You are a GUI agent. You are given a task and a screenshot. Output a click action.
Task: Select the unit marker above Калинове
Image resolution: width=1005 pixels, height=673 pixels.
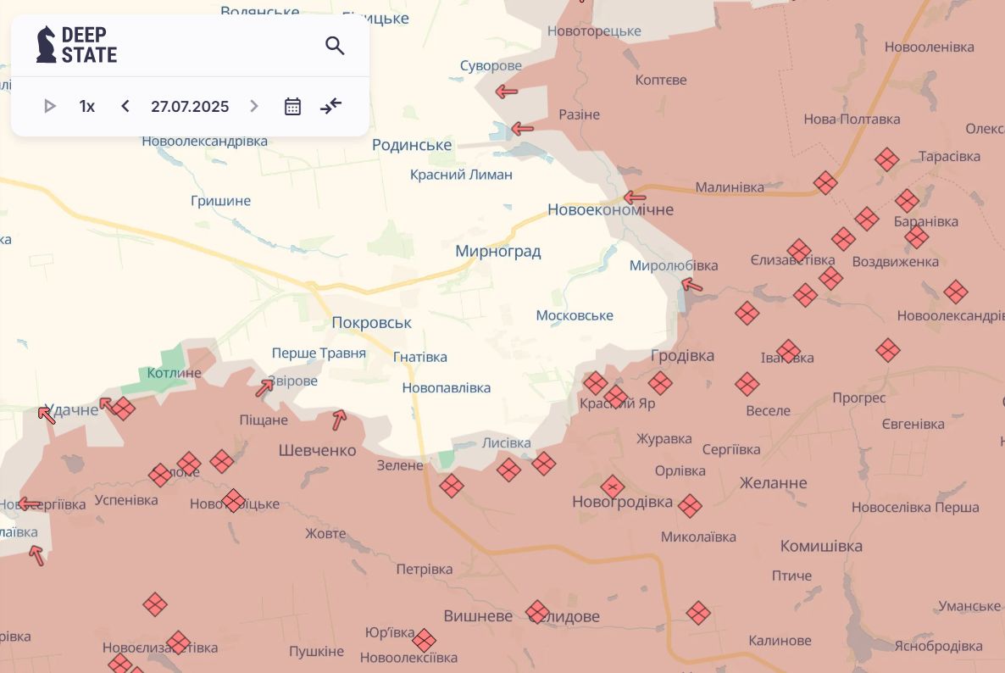coord(697,613)
